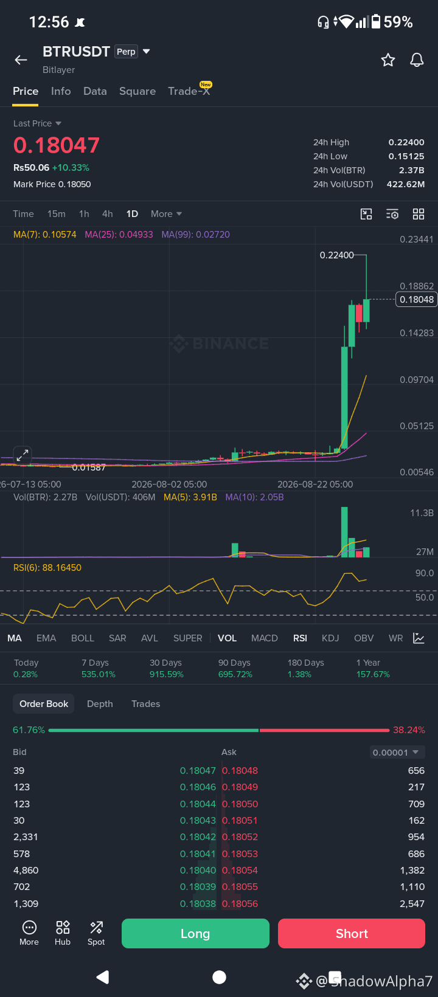
Task: Toggle the WR indicator
Action: (395, 638)
